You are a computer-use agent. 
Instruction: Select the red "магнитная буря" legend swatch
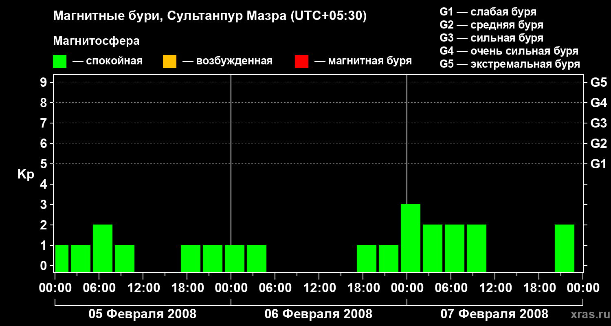[x=301, y=62]
